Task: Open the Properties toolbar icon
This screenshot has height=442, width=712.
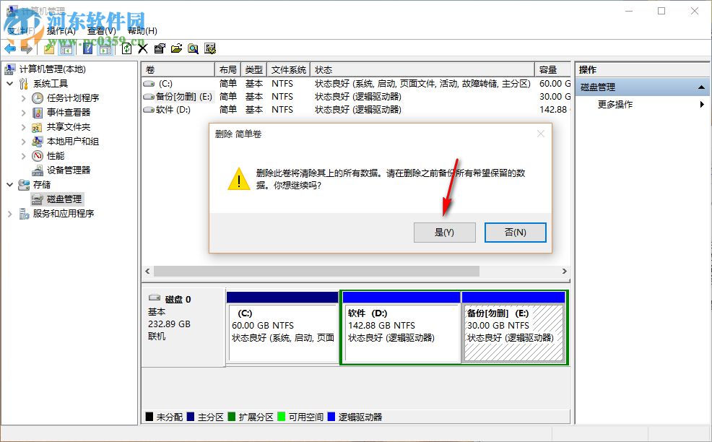Action: [x=160, y=48]
